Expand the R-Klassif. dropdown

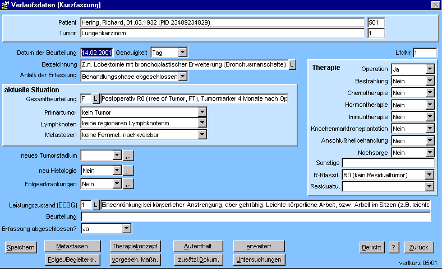click(x=430, y=174)
